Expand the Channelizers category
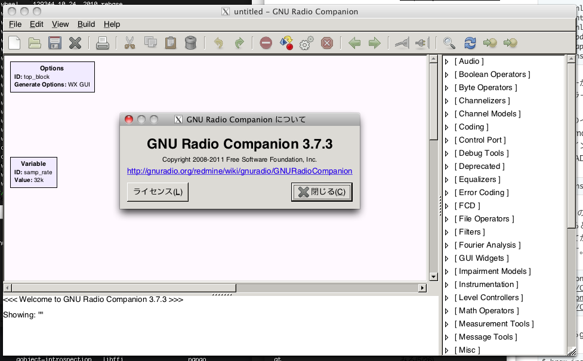This screenshot has width=583, height=361. coord(447,101)
